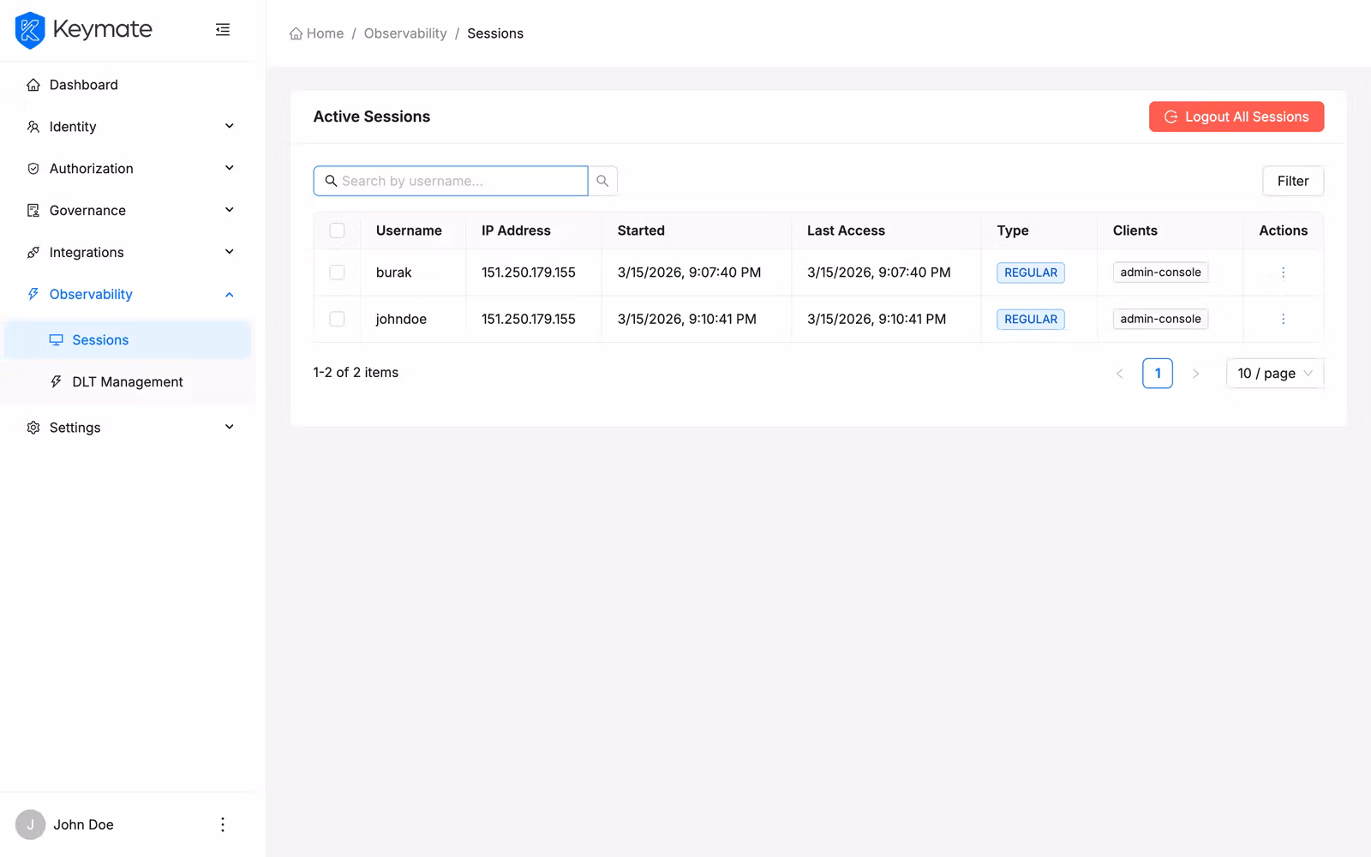Open the 10 / page size dropdown
This screenshot has width=1371, height=857.
click(x=1274, y=373)
